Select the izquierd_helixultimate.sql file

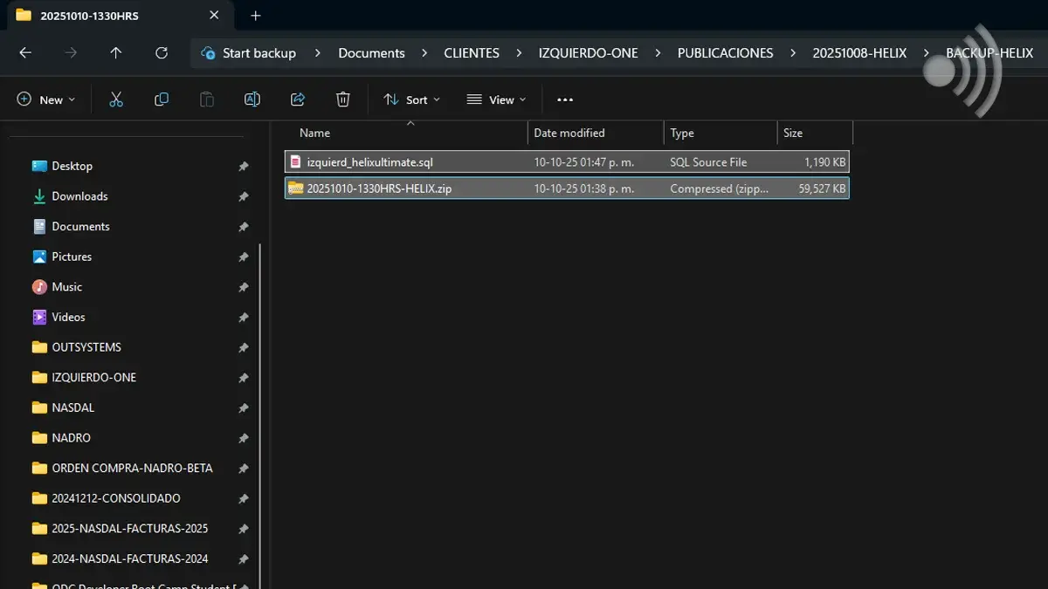click(369, 162)
